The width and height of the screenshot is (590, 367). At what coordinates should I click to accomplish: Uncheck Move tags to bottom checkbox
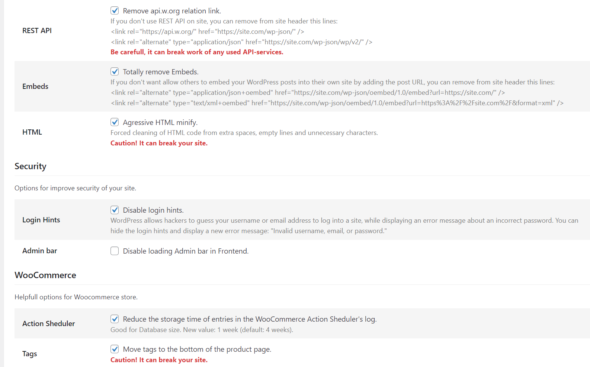pos(115,349)
